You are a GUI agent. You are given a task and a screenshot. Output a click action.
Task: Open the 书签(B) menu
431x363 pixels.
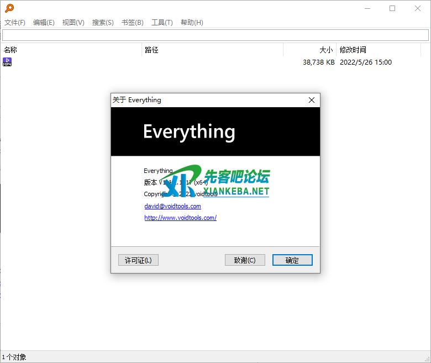(132, 23)
